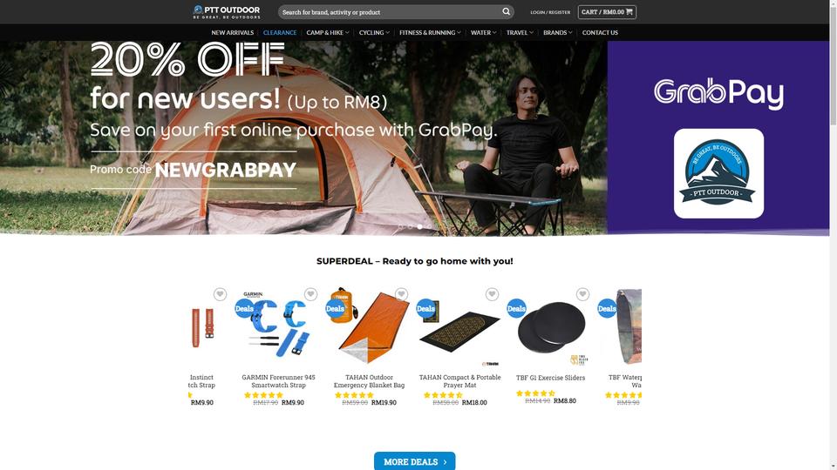Screen dimensions: 837x470
Task: Open the PTT Outdoor logo homepage
Action: click(227, 11)
